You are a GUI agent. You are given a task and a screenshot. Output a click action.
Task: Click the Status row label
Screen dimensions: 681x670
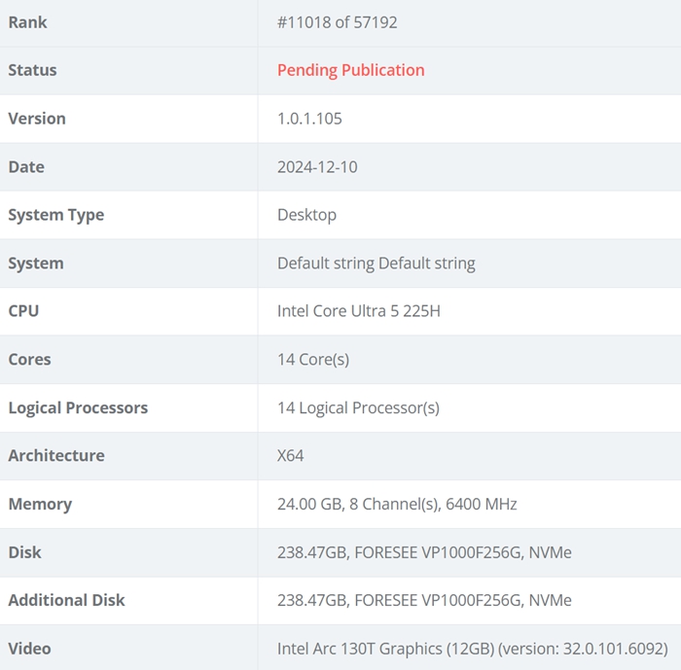(x=32, y=70)
